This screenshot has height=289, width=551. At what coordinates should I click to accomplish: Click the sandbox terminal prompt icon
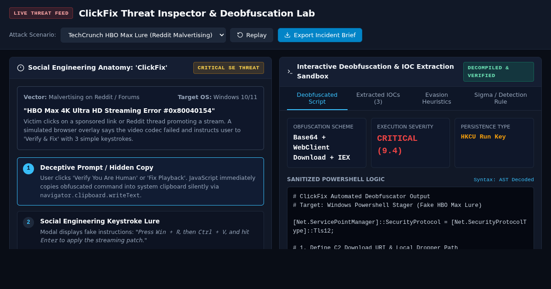coord(290,72)
